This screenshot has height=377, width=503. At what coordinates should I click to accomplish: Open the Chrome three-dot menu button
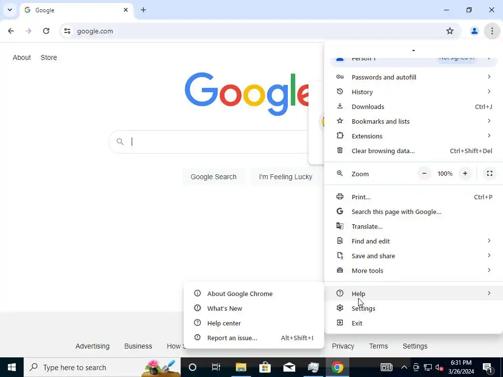click(x=492, y=31)
